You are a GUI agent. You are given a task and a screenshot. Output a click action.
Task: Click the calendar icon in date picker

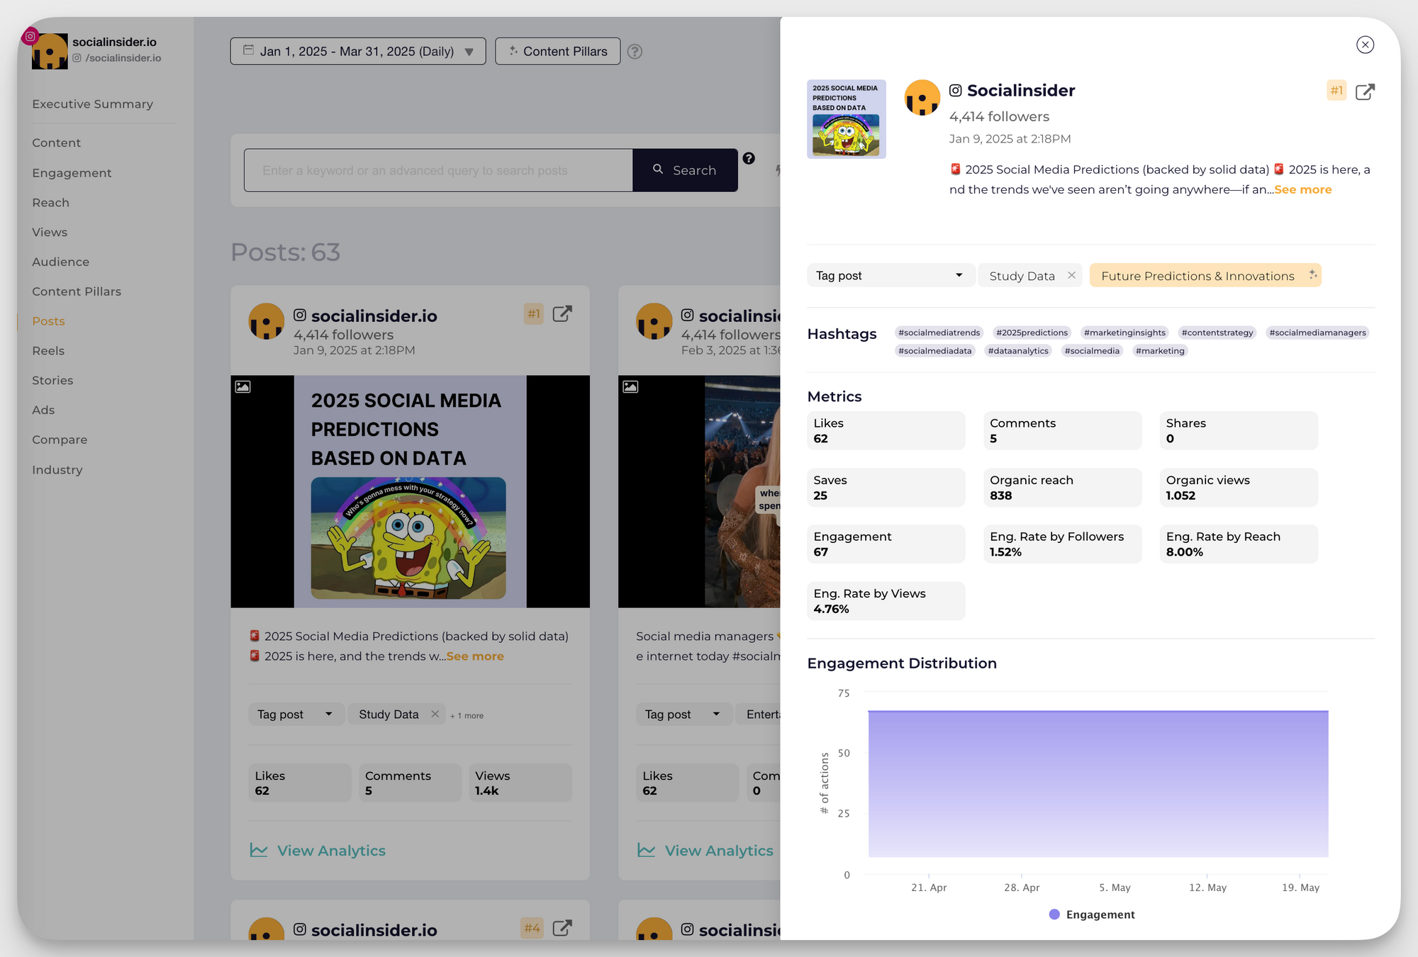tap(248, 50)
